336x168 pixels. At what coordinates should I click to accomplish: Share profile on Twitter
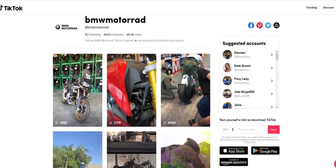pos(268,26)
